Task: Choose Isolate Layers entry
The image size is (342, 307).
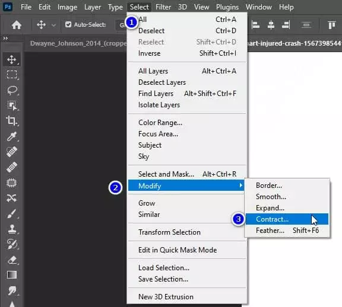Action: (187, 105)
